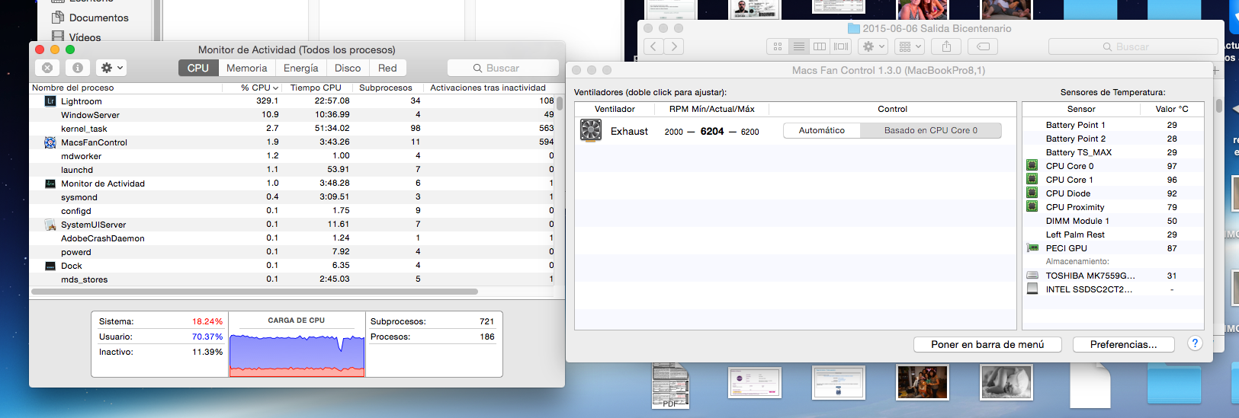Select Basado en CPU Core 0 control mode
This screenshot has height=418, width=1239.
[x=931, y=130]
